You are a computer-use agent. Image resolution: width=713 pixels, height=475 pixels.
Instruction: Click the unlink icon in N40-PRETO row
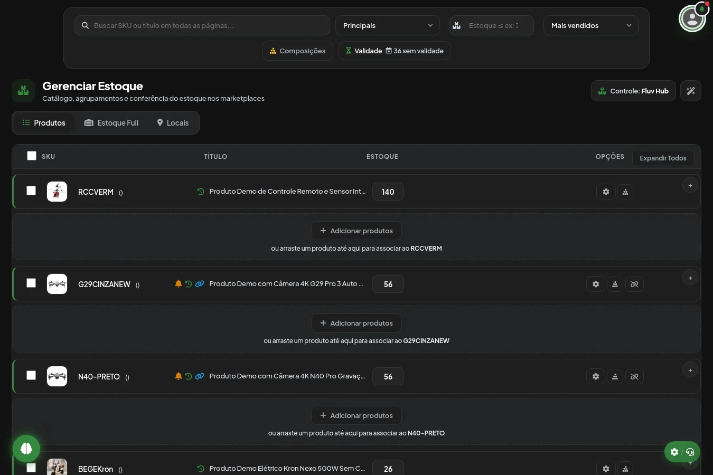click(x=634, y=376)
